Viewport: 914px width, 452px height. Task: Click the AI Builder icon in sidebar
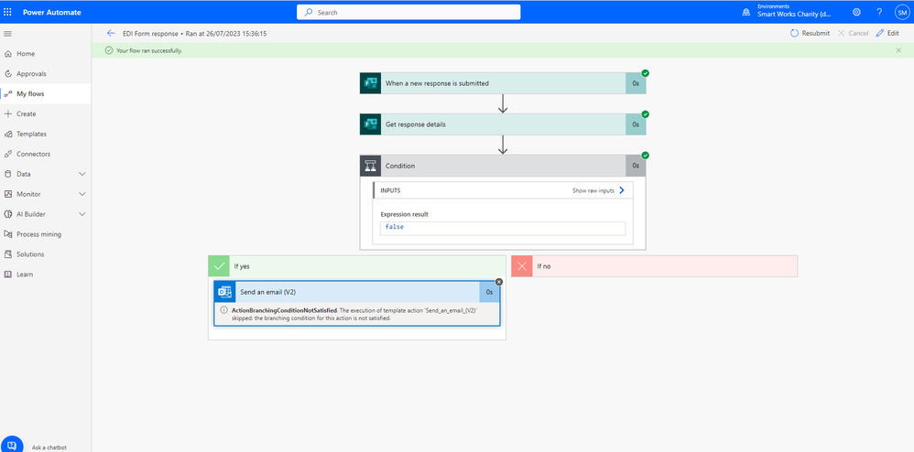(8, 214)
